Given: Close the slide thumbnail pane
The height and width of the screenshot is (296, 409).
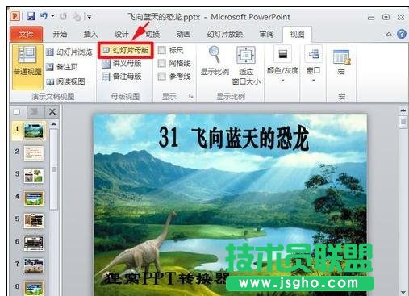Looking at the screenshot, I should pyautogui.click(x=52, y=111).
